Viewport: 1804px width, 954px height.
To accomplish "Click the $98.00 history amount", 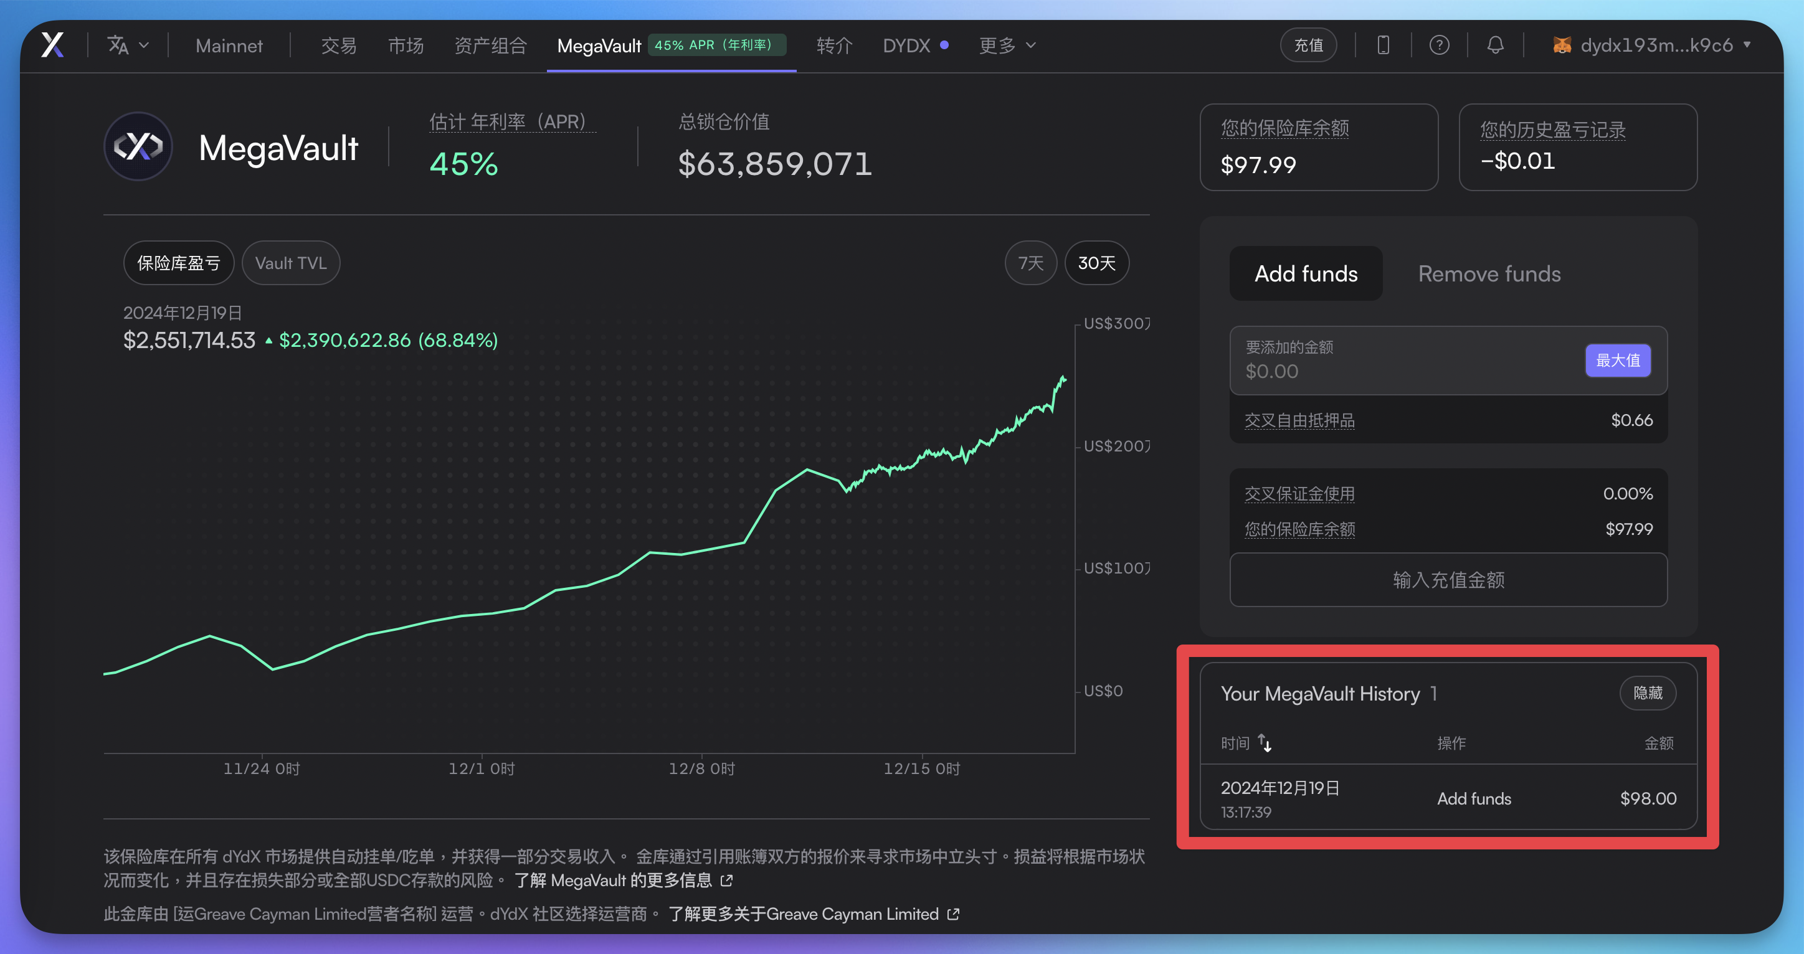I will tap(1648, 798).
